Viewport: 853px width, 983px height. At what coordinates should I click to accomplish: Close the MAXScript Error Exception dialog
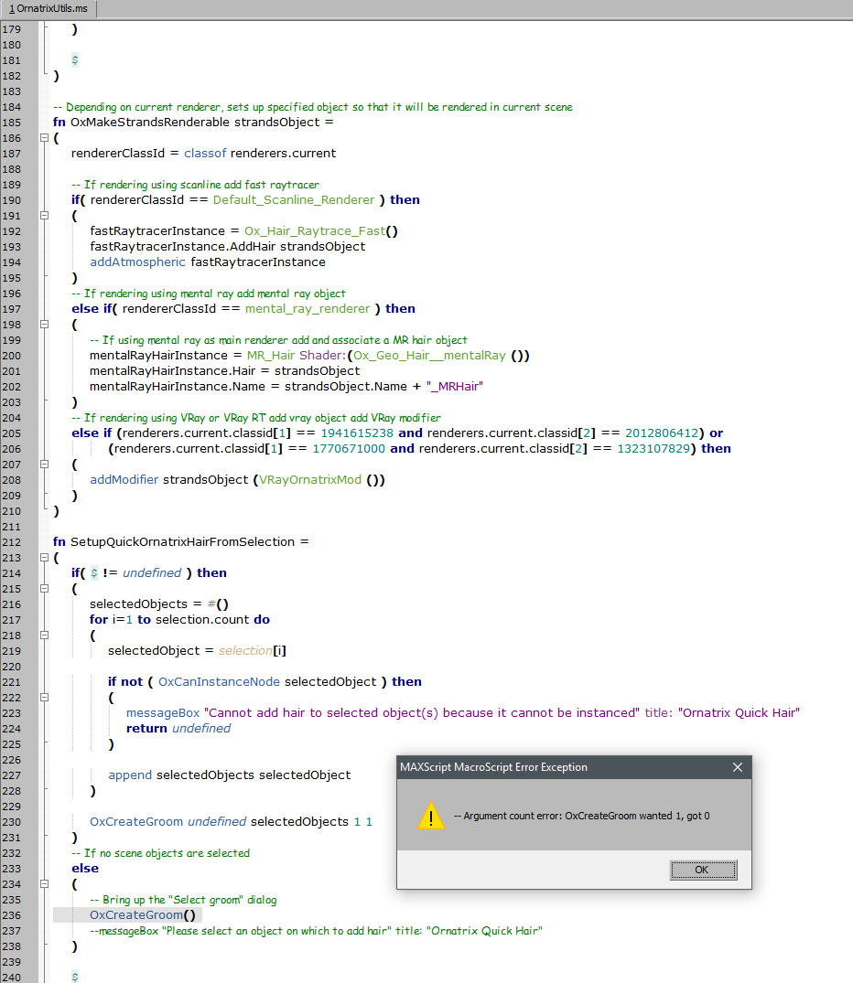click(x=737, y=767)
